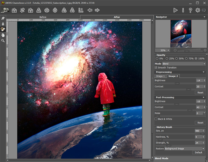Select the History Brush tool in left toolbar

pyautogui.click(x=3, y=29)
